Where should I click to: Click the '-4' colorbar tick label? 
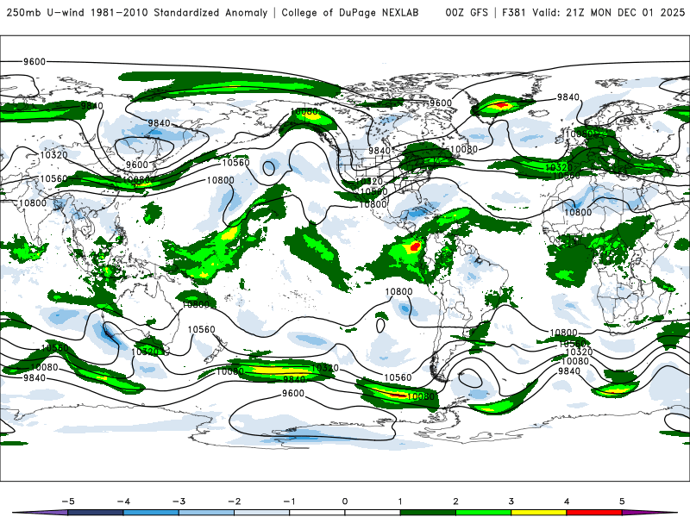[123, 501]
